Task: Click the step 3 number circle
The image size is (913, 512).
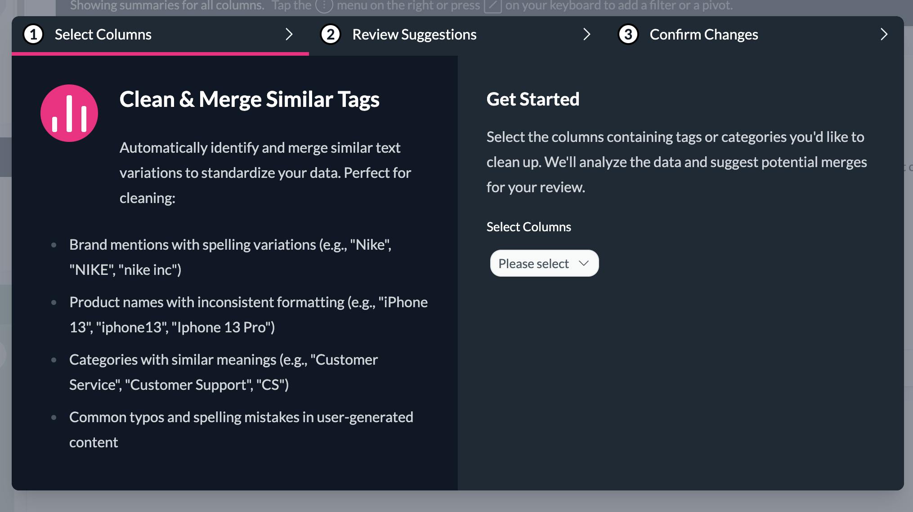Action: (x=628, y=35)
